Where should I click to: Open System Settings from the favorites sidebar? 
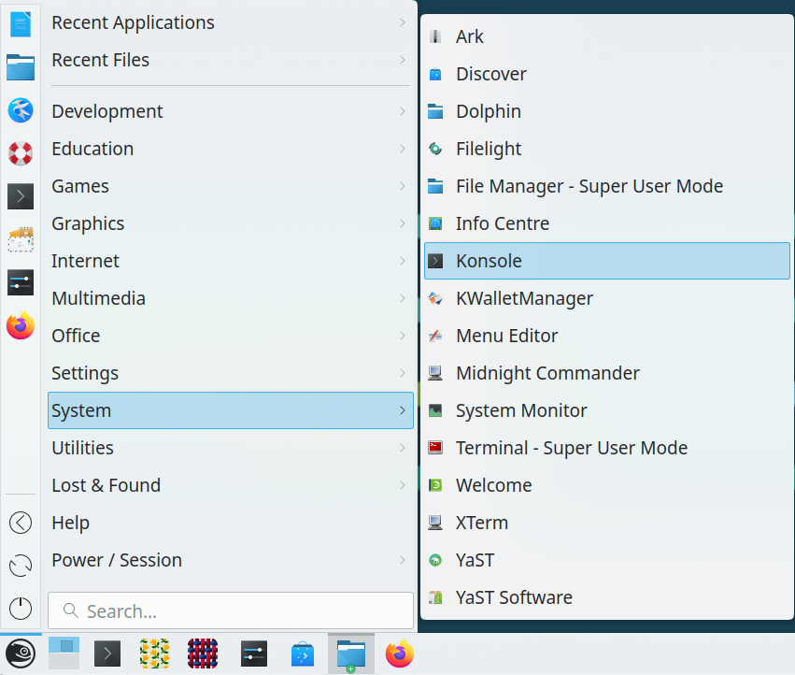[x=21, y=282]
